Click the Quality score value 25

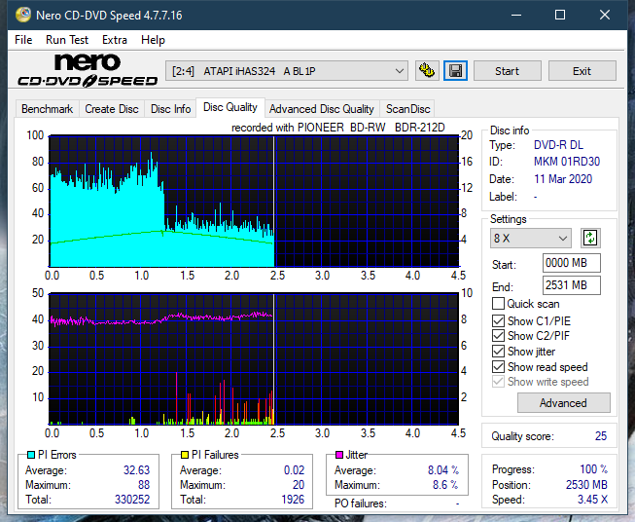click(601, 436)
